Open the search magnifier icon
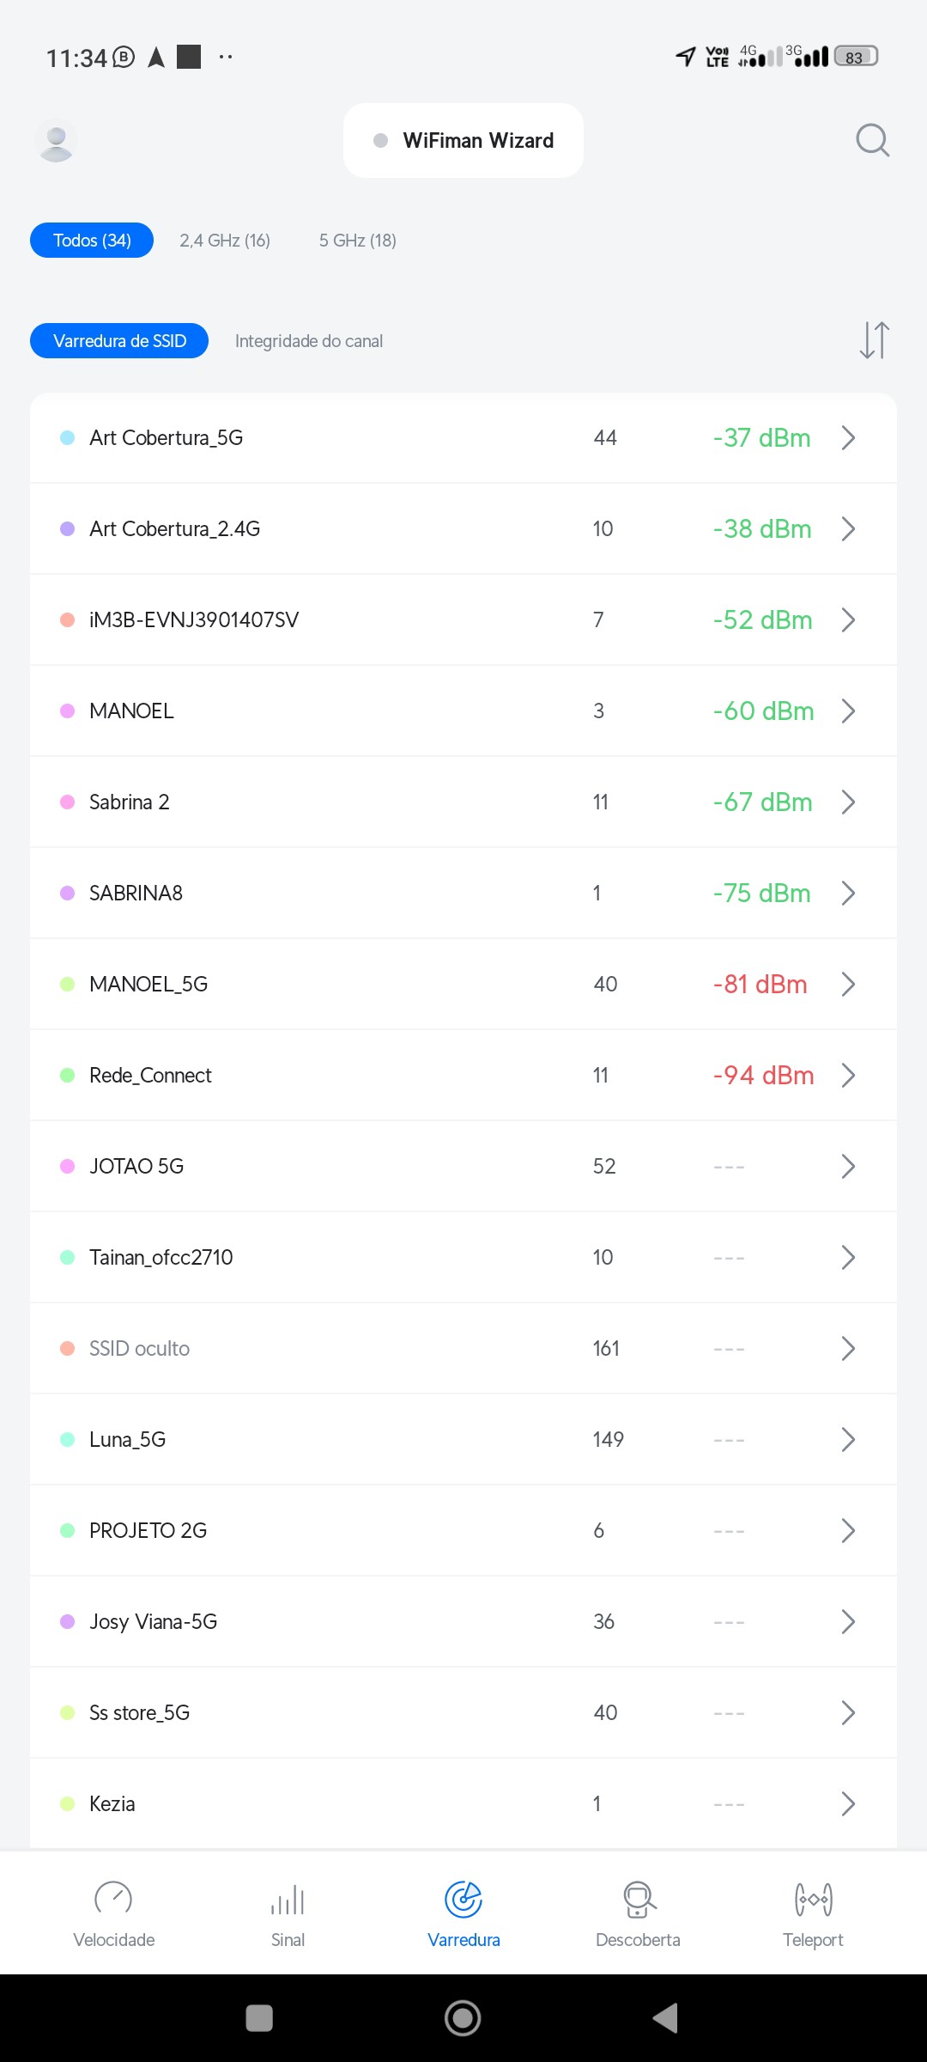The height and width of the screenshot is (2062, 927). 872,140
